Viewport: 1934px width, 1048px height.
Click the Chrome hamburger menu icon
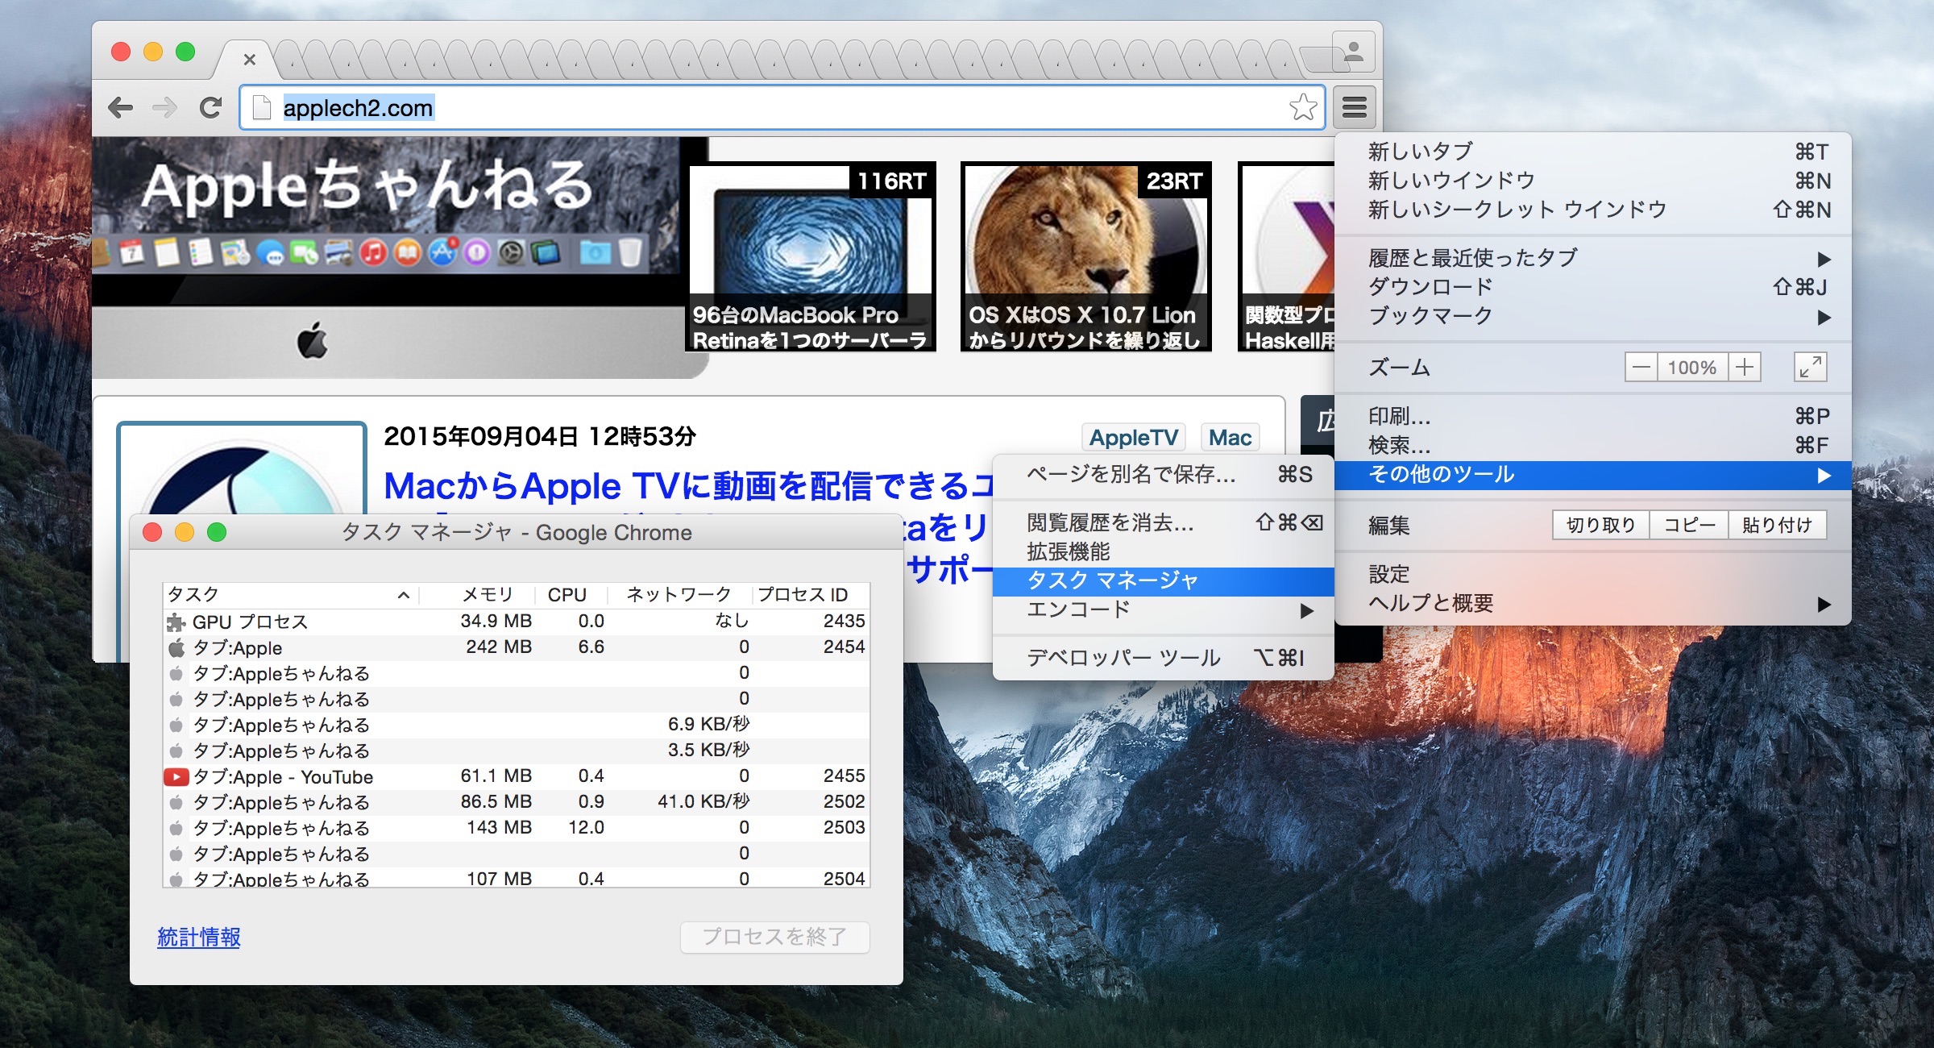point(1355,107)
